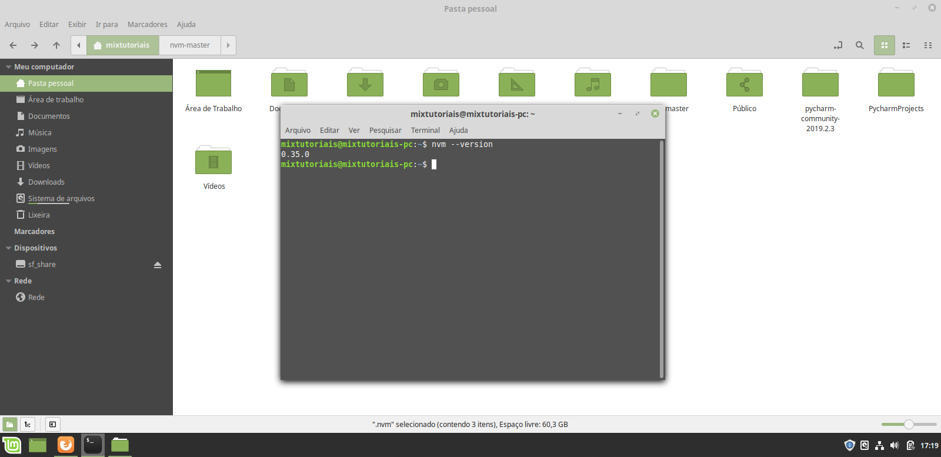Go back using the left arrow toolbar button
941x457 pixels.
click(13, 45)
